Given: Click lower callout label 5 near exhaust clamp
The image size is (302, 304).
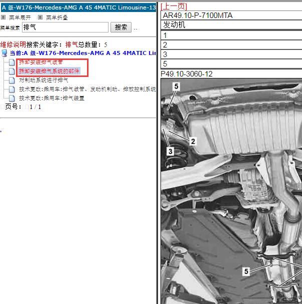Looking at the screenshot, I should [246, 271].
